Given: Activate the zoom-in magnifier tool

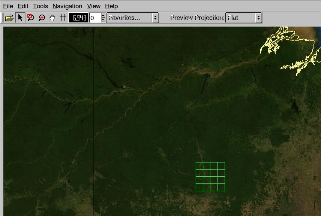Looking at the screenshot, I should pos(41,17).
